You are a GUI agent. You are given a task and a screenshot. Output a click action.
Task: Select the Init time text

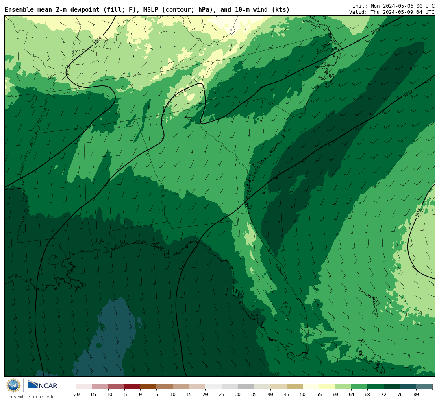(393, 6)
